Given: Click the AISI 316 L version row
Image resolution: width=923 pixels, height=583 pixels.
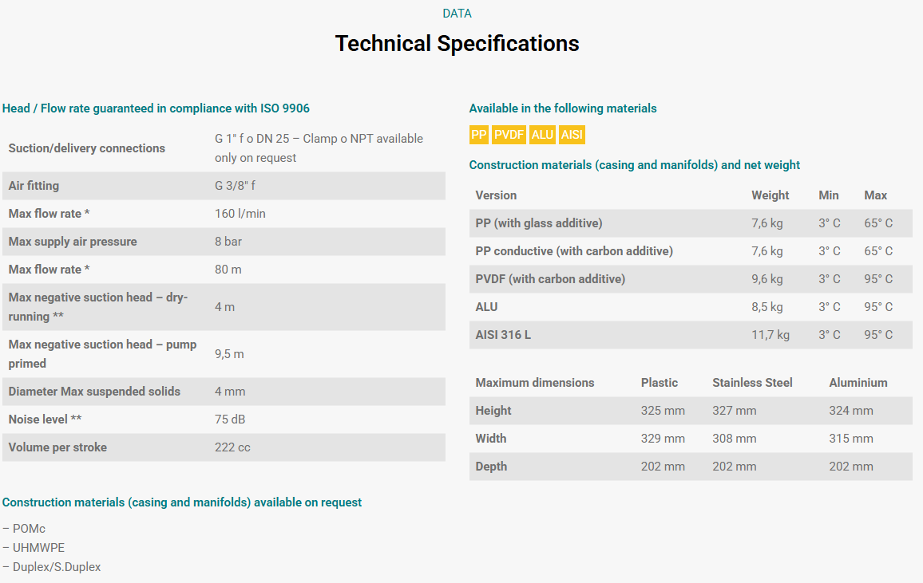Looking at the screenshot, I should tap(691, 335).
